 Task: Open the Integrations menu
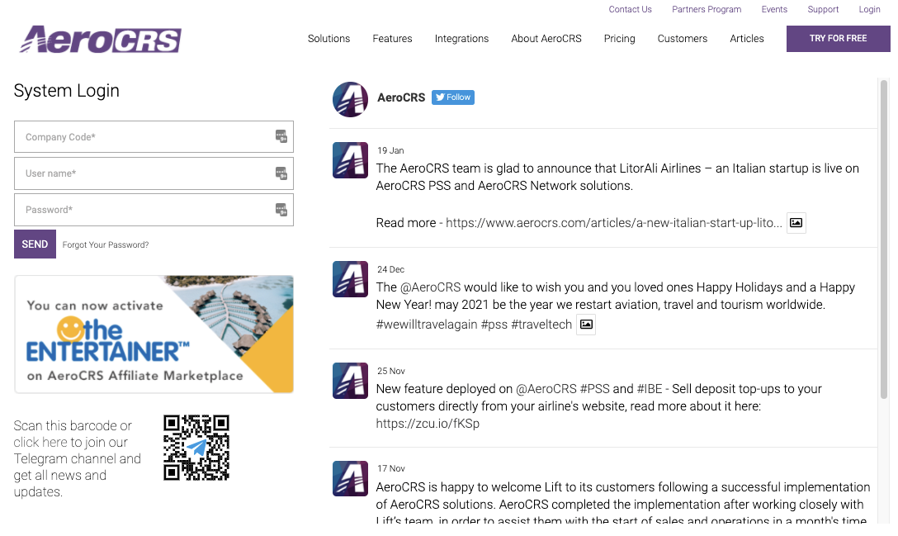pyautogui.click(x=461, y=39)
